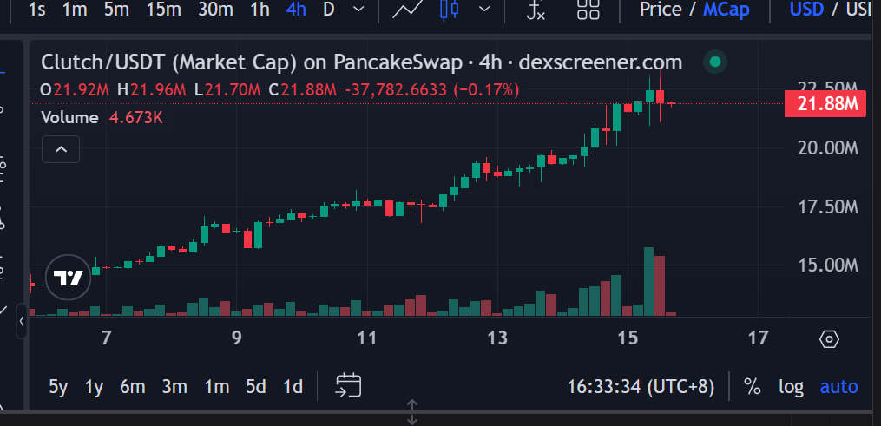Choose the candlestick chart style icon
This screenshot has width=881, height=426.
tap(449, 10)
